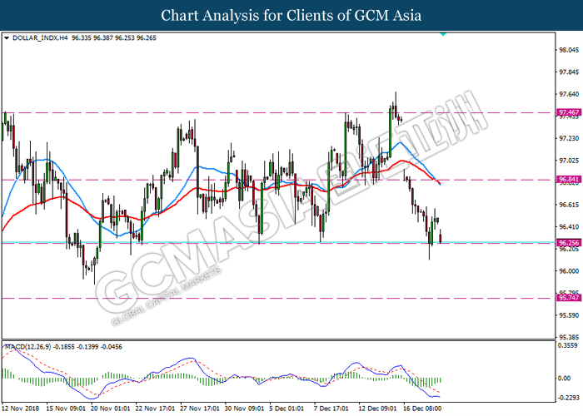The height and width of the screenshot is (416, 583).
Task: Click the dropdown arrow beside DOLLAR_INDX,H4
Action: [x=7, y=38]
